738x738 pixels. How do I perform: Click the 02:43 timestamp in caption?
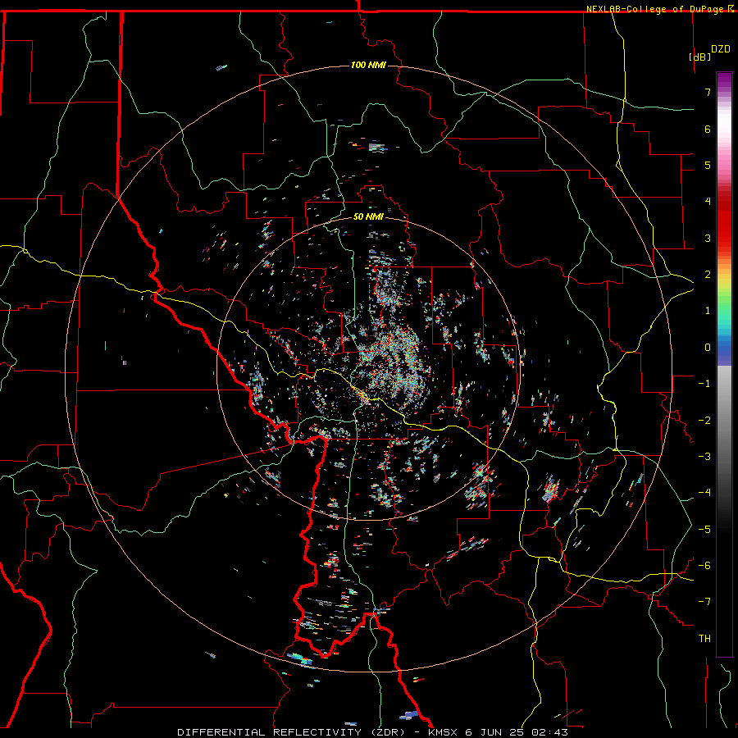[x=549, y=732]
